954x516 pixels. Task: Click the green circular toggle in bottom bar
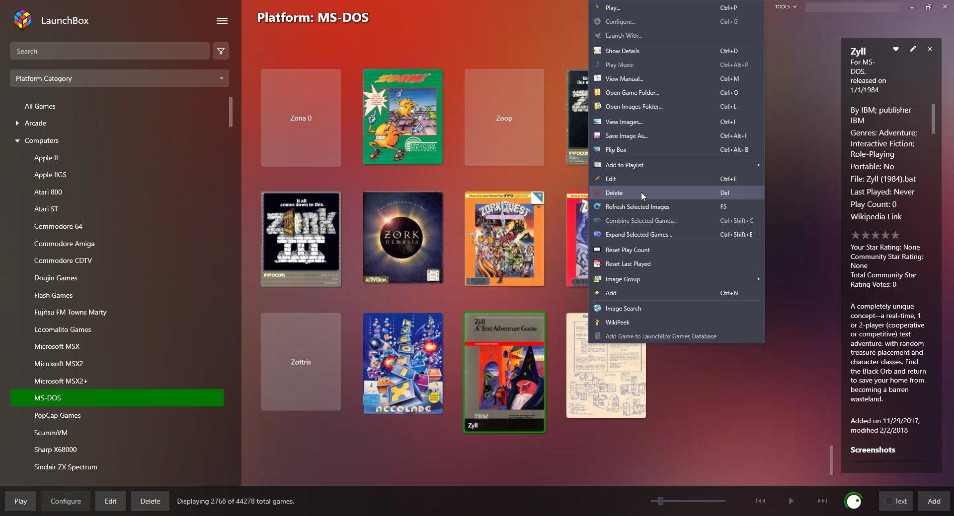(853, 501)
